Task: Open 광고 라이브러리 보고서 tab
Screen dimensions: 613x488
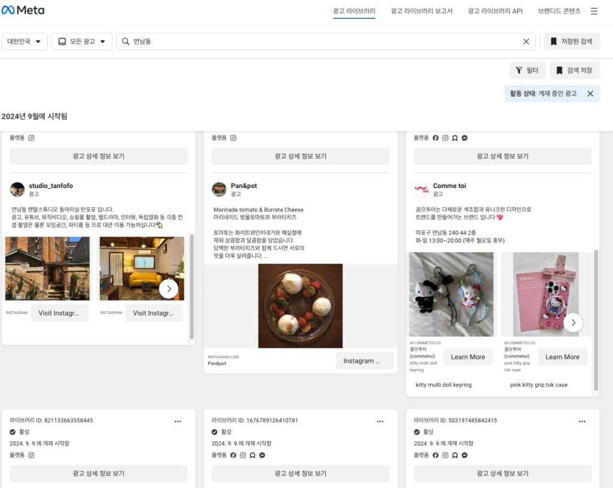Action: point(421,11)
